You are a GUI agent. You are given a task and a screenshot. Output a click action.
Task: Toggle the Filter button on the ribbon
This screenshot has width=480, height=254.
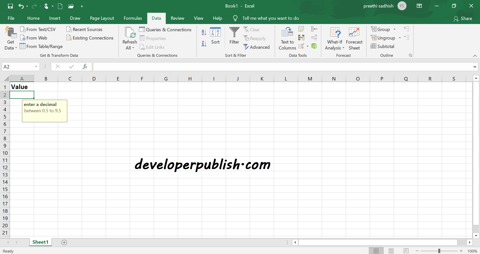tap(234, 36)
